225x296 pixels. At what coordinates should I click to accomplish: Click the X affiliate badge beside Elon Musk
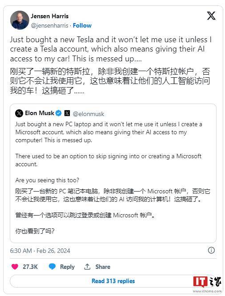click(x=67, y=113)
